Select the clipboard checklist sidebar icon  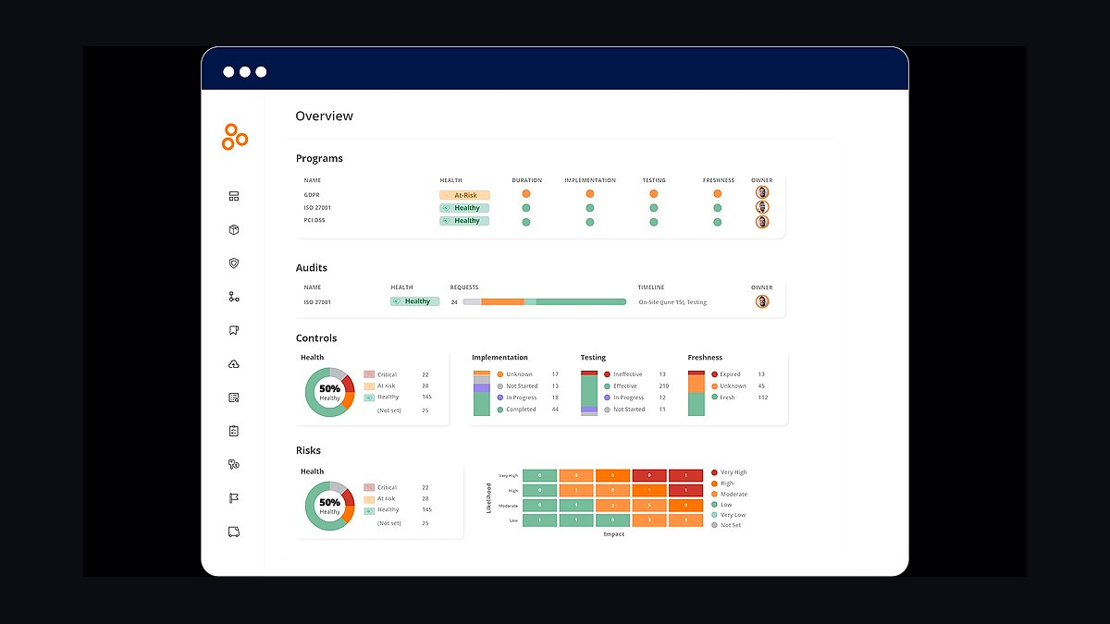234,431
